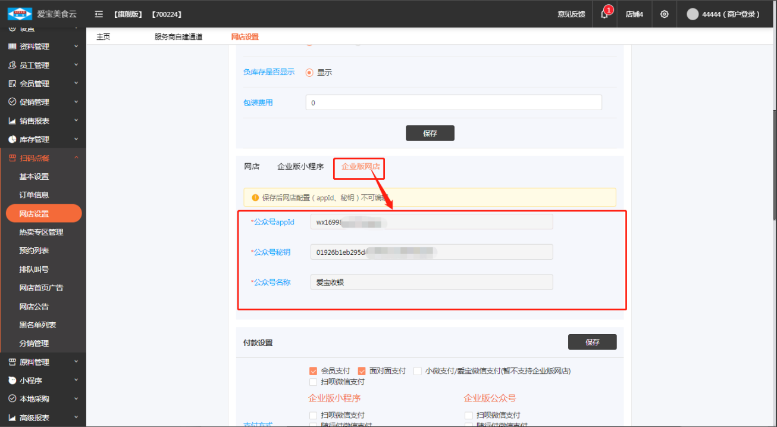Click the notification bell icon

[x=604, y=14]
